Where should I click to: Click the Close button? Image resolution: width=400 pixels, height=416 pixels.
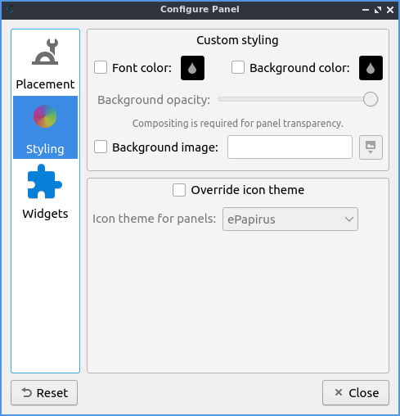356,393
